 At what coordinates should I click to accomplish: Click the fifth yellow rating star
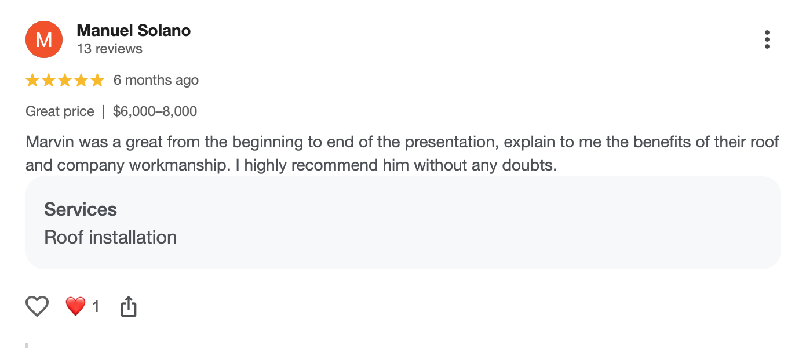click(x=97, y=80)
